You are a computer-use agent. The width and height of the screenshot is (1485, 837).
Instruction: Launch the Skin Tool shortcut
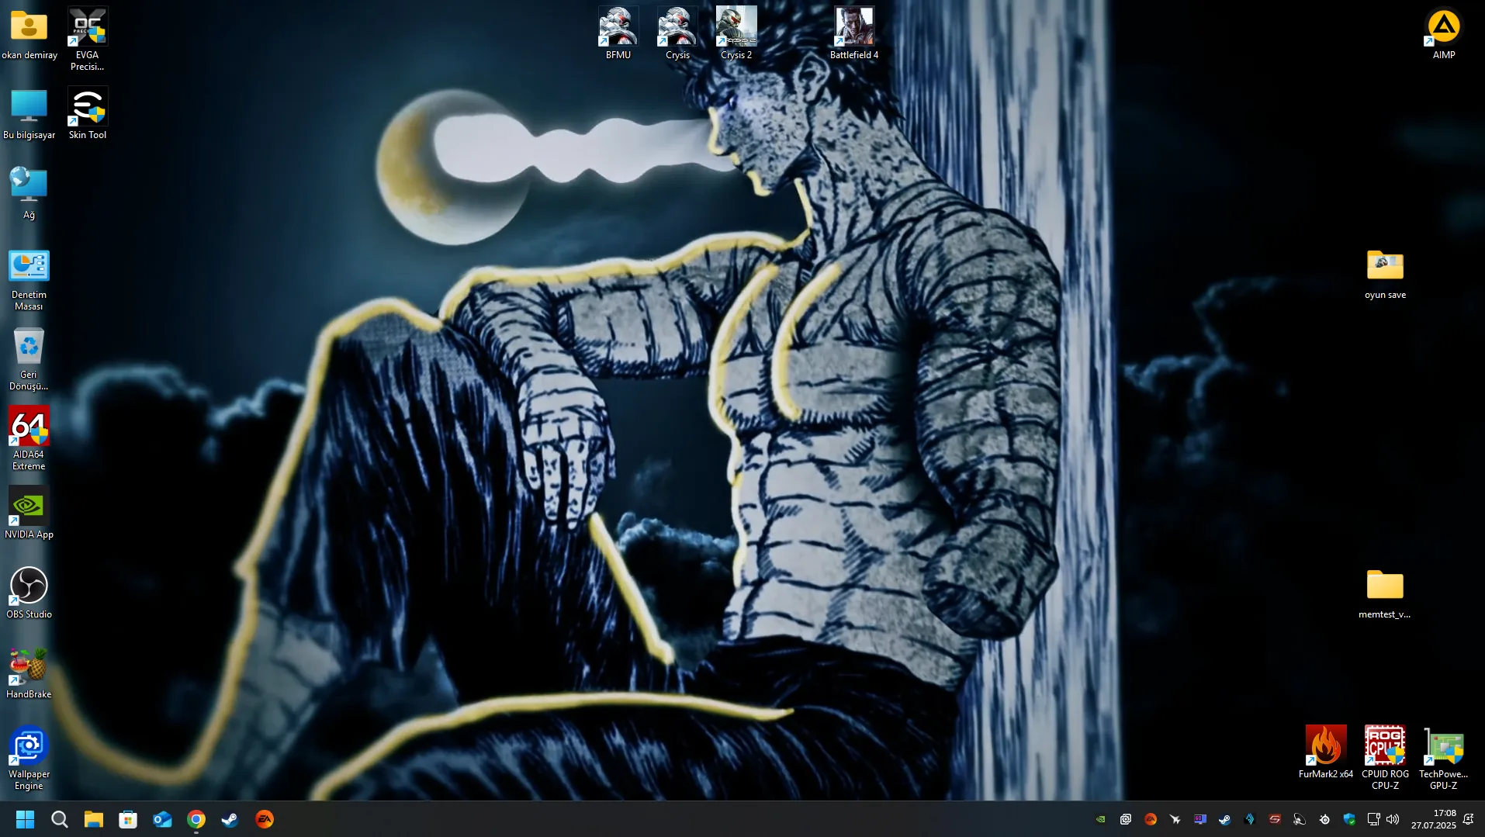pyautogui.click(x=88, y=114)
